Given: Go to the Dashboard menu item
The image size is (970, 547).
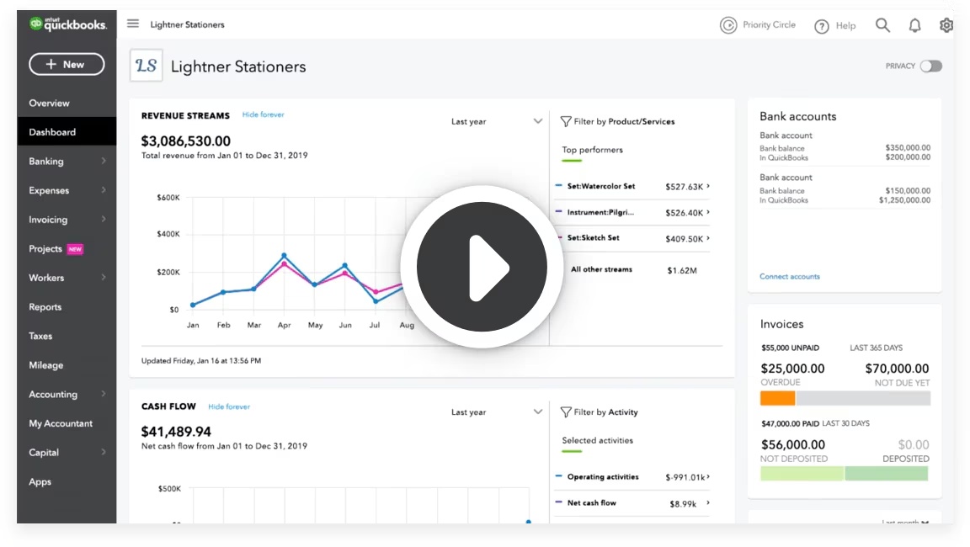Looking at the screenshot, I should [53, 131].
